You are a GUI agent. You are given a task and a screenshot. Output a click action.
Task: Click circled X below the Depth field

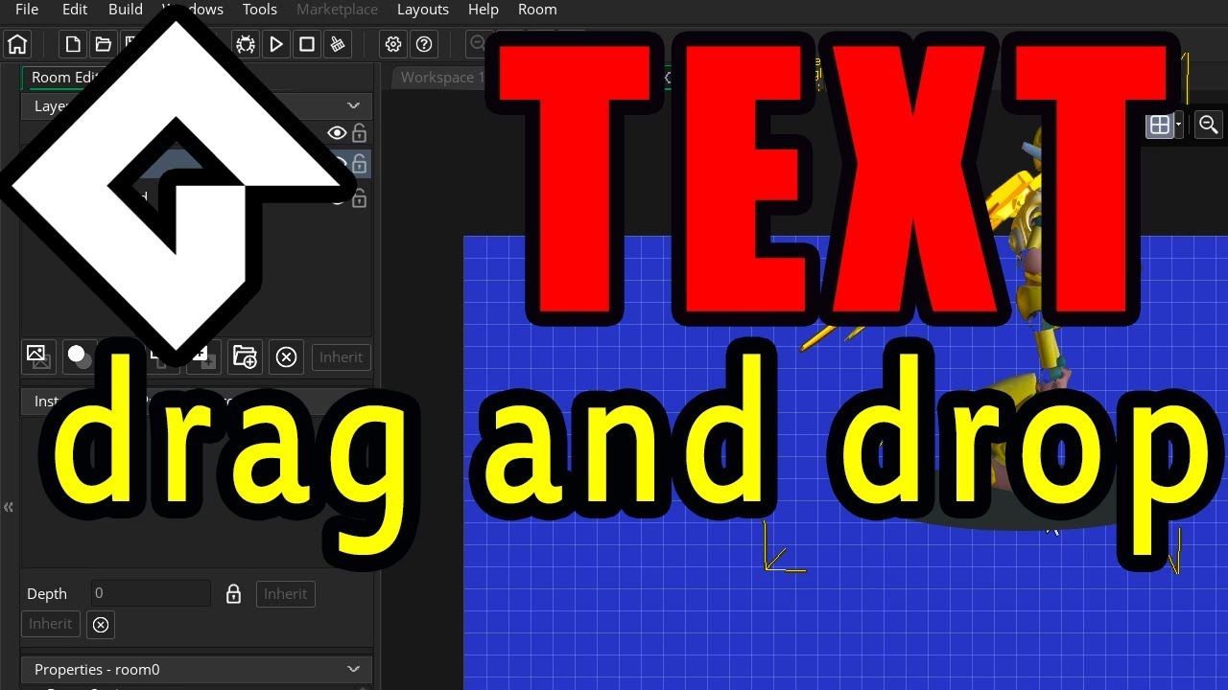(x=101, y=625)
